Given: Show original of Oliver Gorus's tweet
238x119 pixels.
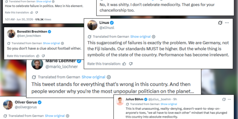Looking at the screenshot, I should tap(55, 116).
